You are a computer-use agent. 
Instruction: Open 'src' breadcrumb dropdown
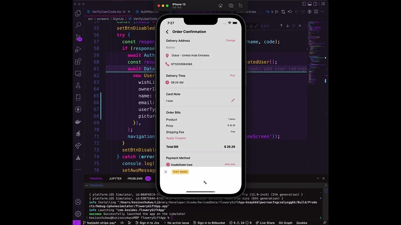(91, 19)
